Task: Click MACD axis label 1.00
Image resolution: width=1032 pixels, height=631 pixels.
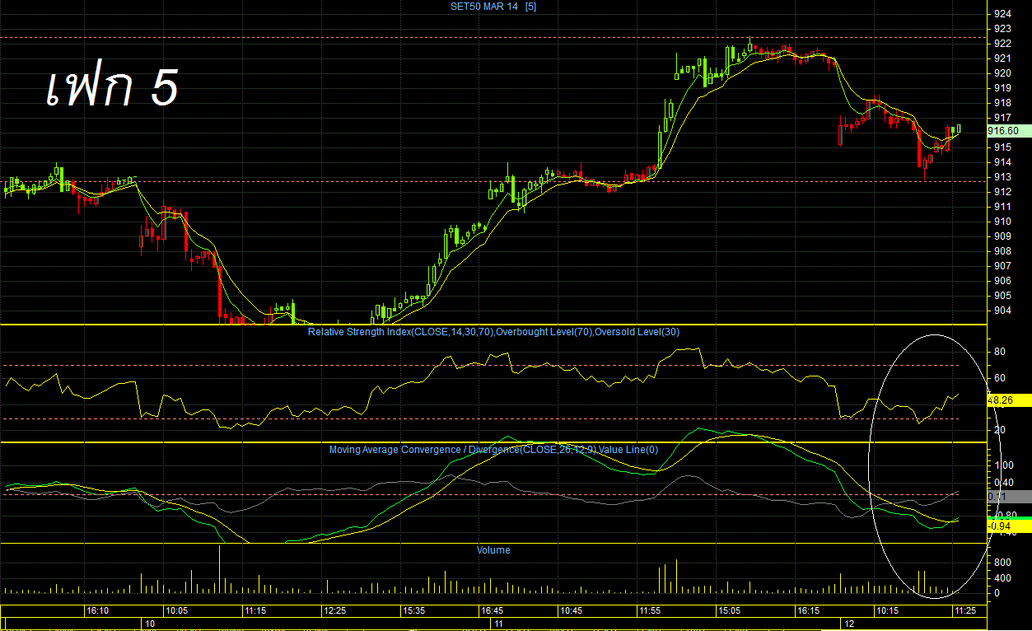Action: 1002,466
